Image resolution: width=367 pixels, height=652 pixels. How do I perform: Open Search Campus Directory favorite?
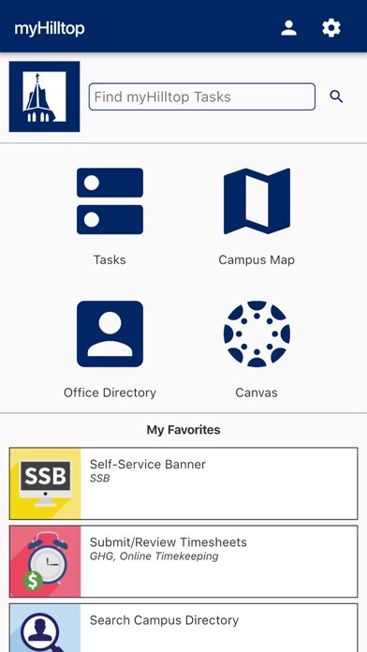(x=183, y=628)
